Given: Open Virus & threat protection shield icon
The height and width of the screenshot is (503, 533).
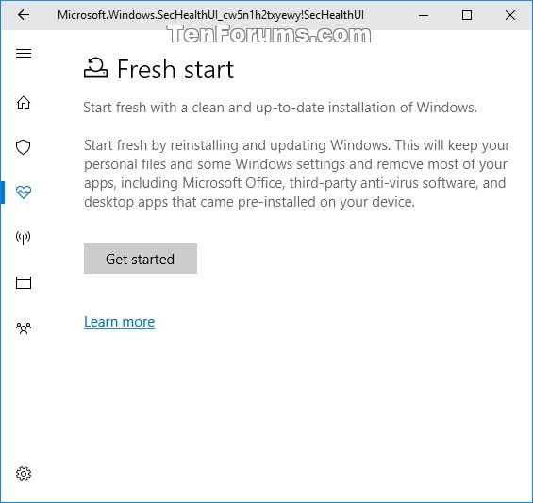Looking at the screenshot, I should (x=24, y=147).
